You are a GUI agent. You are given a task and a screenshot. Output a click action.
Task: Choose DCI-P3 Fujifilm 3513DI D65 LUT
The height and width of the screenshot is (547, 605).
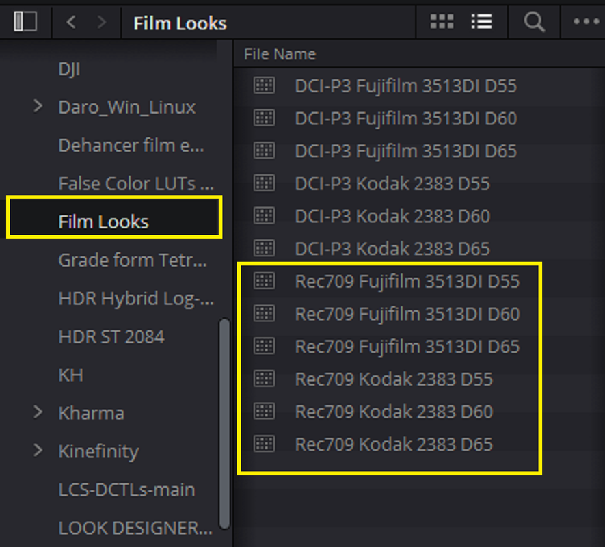tap(405, 151)
